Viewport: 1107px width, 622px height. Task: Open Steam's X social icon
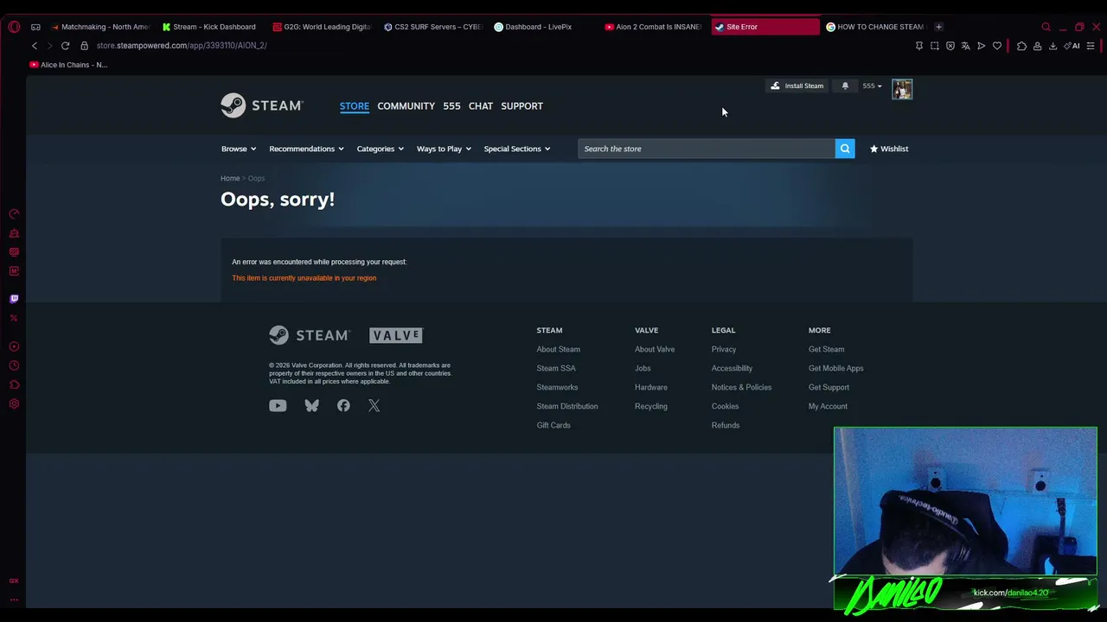[374, 405]
